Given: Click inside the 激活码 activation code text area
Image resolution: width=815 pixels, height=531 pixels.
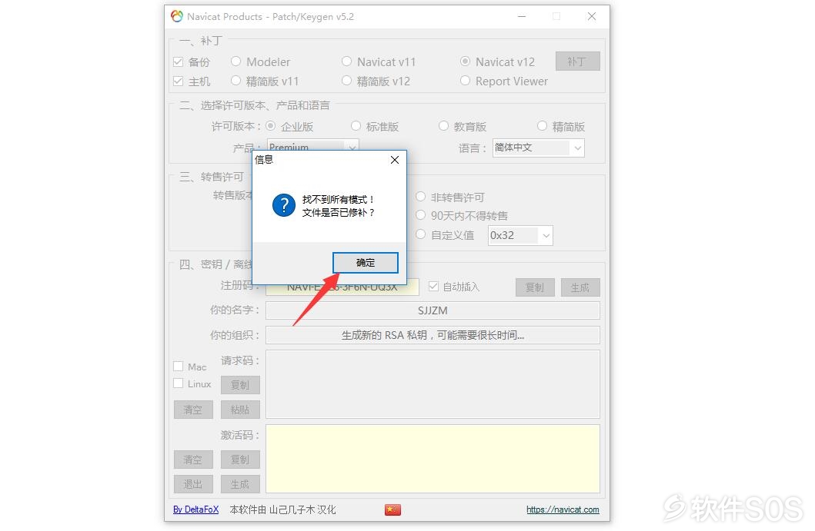Looking at the screenshot, I should (x=433, y=459).
